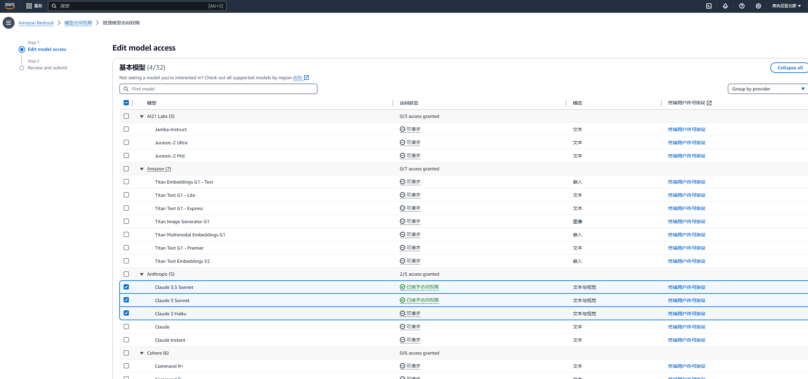Go to Review and submit step

[x=47, y=68]
